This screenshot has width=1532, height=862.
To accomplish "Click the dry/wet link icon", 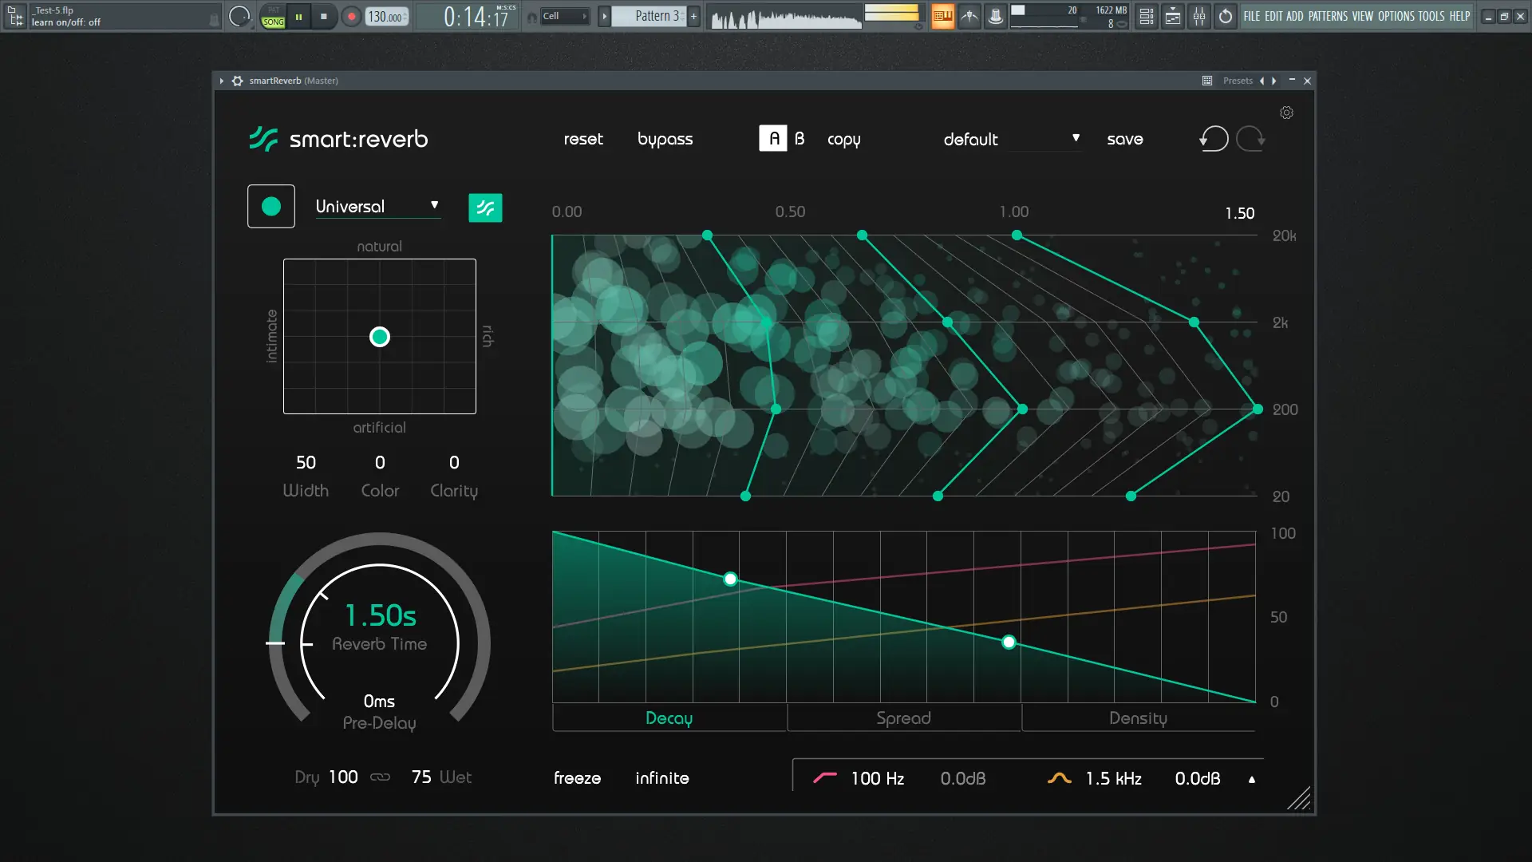I will pyautogui.click(x=380, y=777).
